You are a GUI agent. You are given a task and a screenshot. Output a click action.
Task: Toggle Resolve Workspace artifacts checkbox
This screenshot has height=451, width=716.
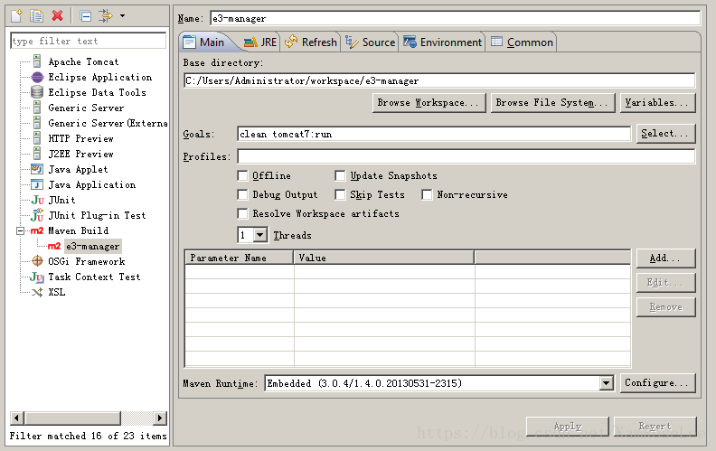coord(242,213)
